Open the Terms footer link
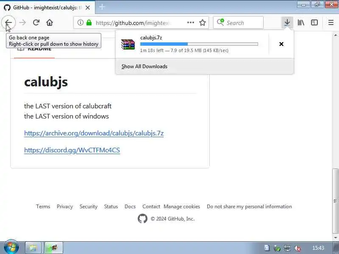 tap(43, 207)
